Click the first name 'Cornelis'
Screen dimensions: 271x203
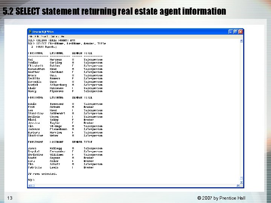pos(35,82)
